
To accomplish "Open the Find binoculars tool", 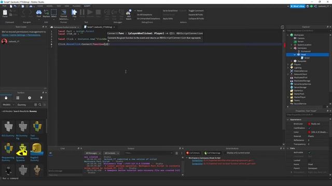I will [x=39, y=13].
